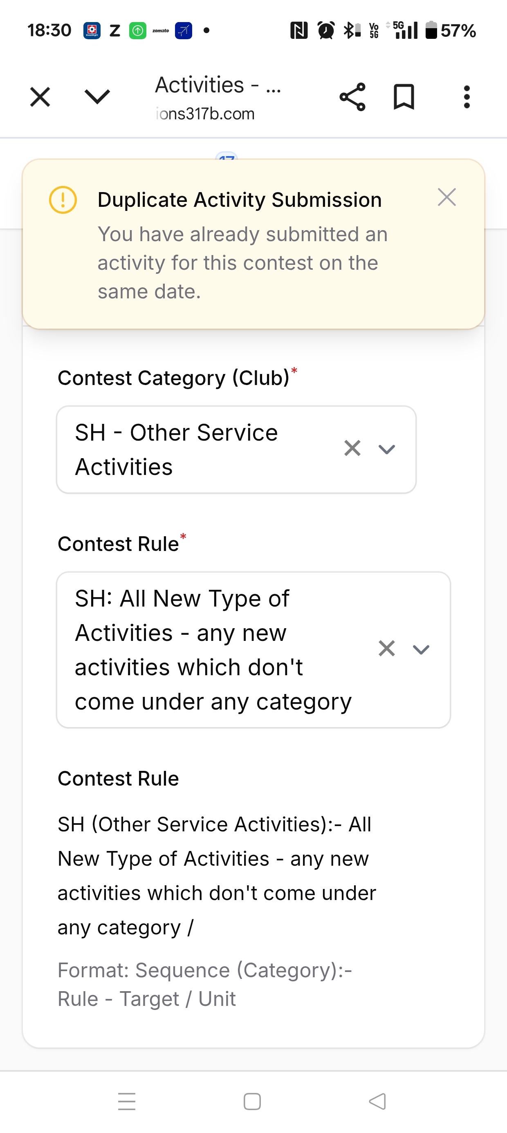
Task: Close the in-app browser tab
Action: pyautogui.click(x=40, y=97)
